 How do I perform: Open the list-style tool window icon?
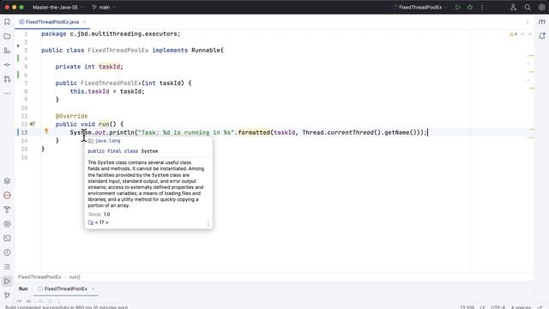pos(7,267)
